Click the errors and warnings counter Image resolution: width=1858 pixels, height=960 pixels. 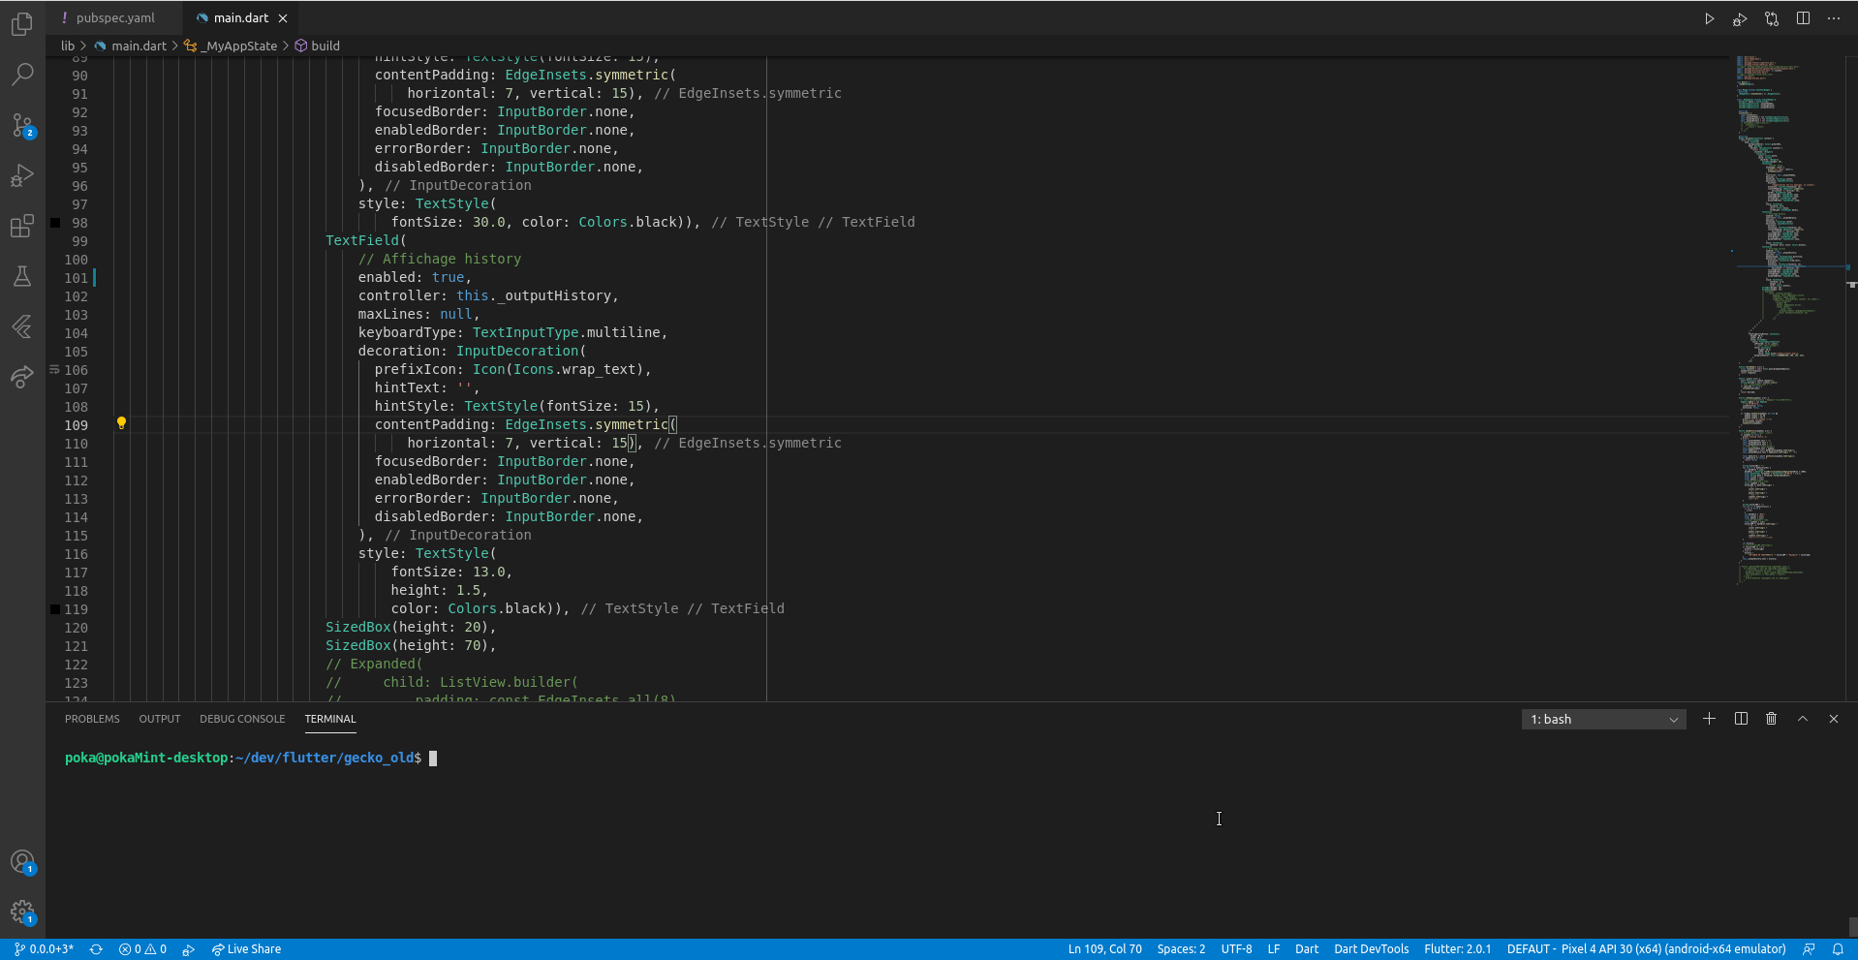coord(142,949)
